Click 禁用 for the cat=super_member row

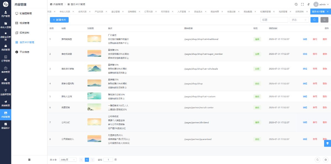(315, 54)
